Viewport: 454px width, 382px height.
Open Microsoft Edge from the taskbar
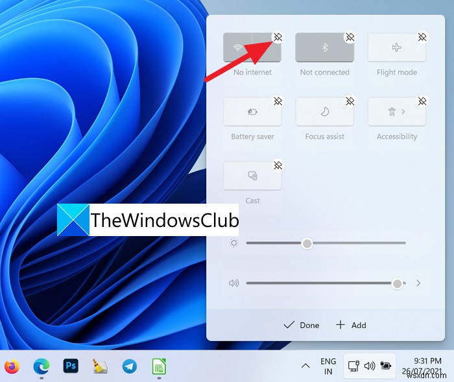click(x=42, y=366)
